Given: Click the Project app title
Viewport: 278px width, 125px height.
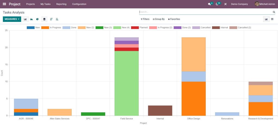Looking at the screenshot, I should tap(15, 4).
